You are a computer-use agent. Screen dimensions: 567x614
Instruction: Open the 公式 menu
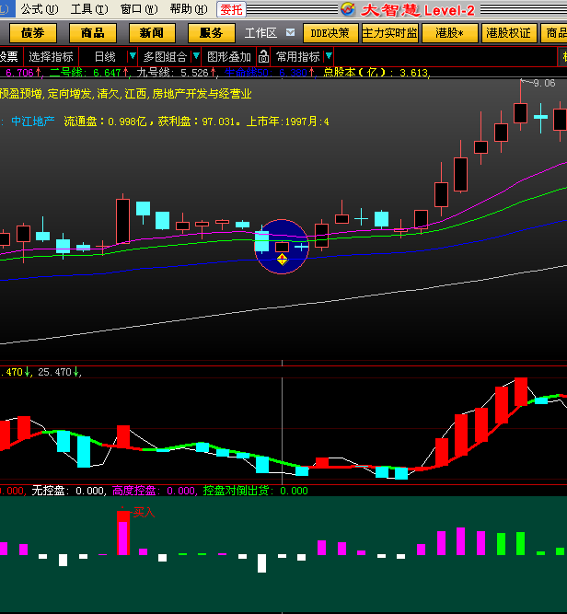(x=39, y=9)
